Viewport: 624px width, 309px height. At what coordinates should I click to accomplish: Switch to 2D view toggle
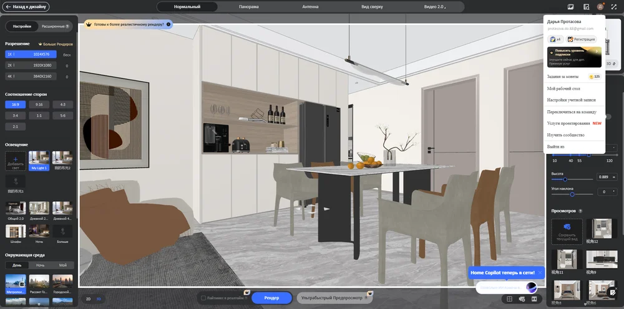click(88, 298)
